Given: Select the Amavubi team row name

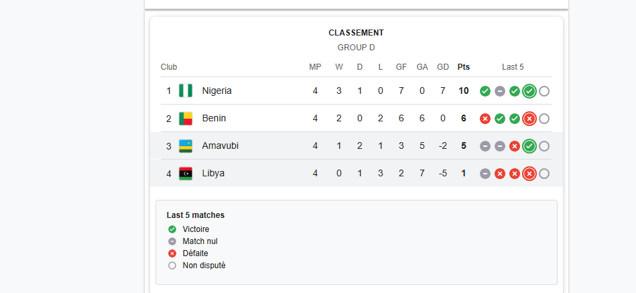Looking at the screenshot, I should click(x=220, y=145).
